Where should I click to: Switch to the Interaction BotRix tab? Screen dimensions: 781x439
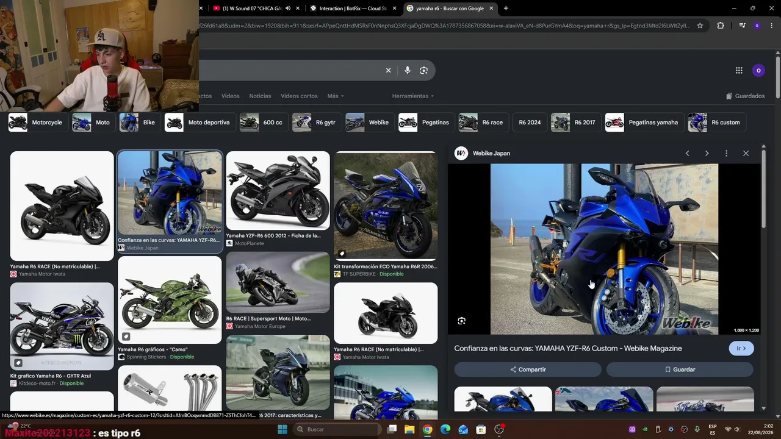pyautogui.click(x=353, y=9)
